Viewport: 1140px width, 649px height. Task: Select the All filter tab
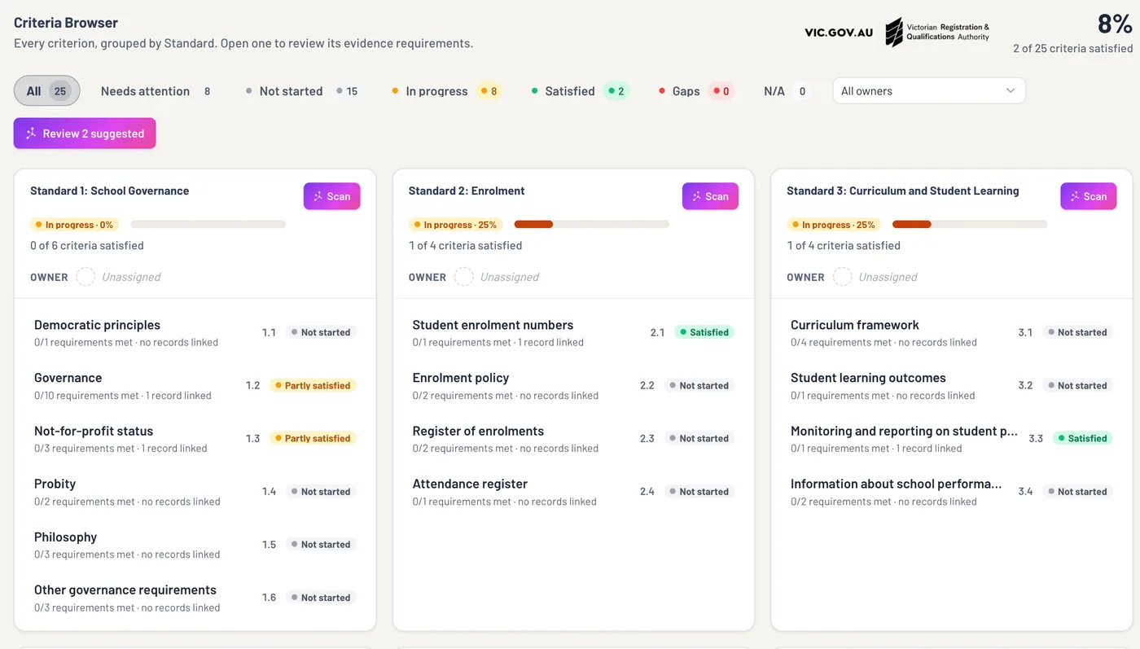click(47, 91)
